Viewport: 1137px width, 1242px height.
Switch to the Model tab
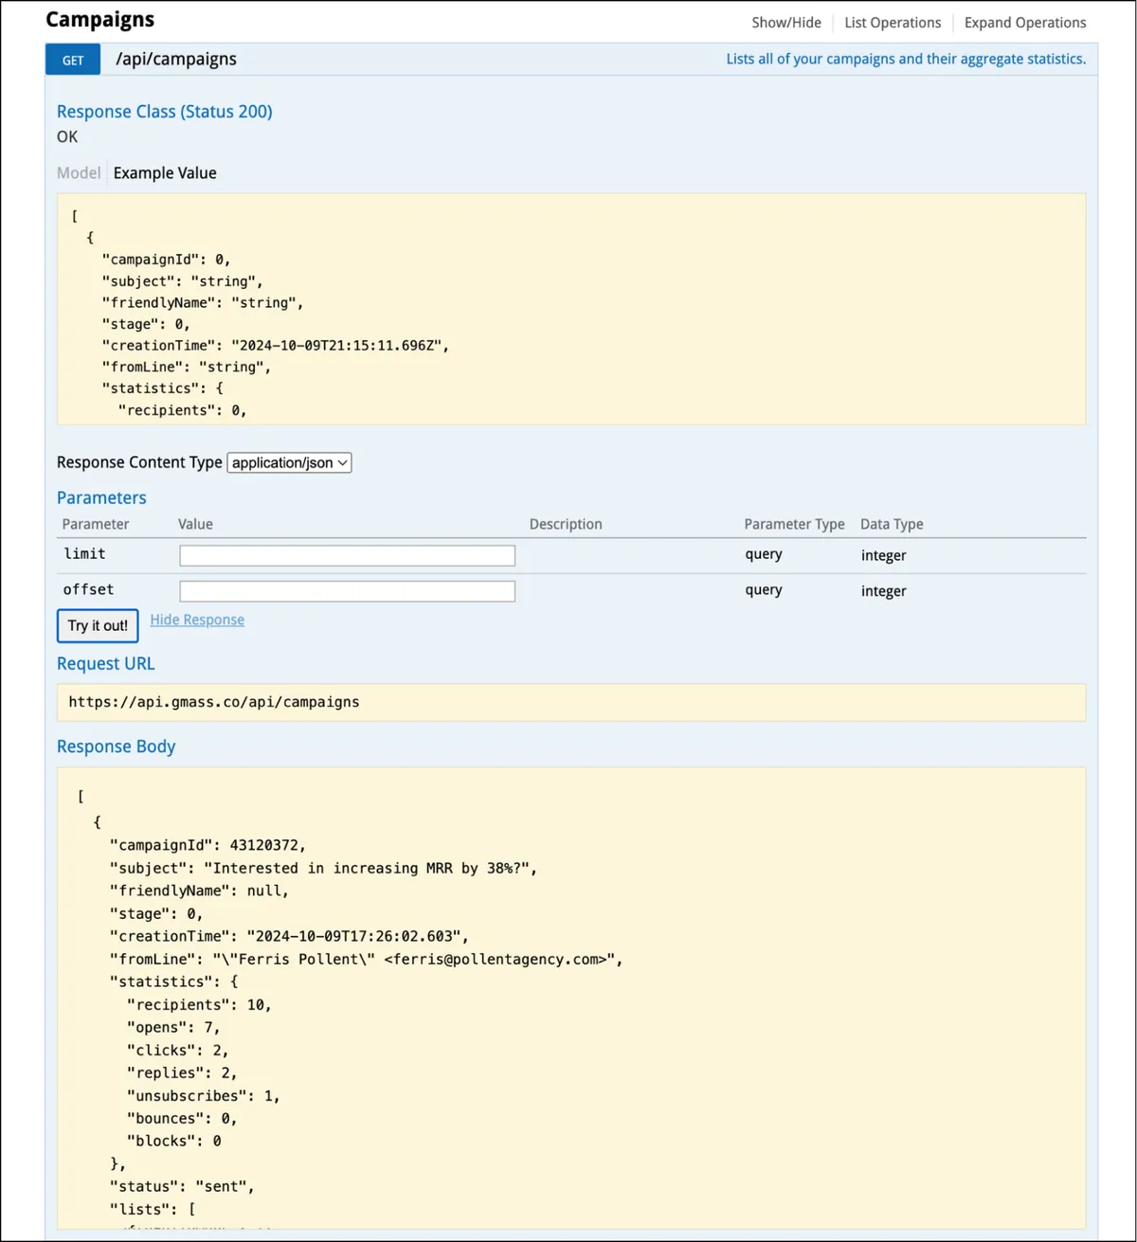point(79,172)
